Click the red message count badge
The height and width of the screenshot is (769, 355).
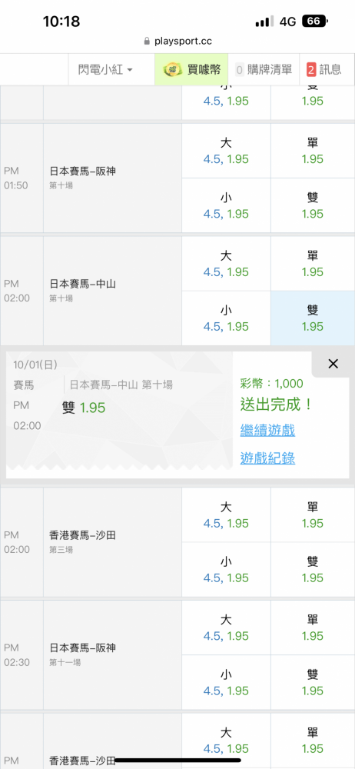tap(311, 70)
